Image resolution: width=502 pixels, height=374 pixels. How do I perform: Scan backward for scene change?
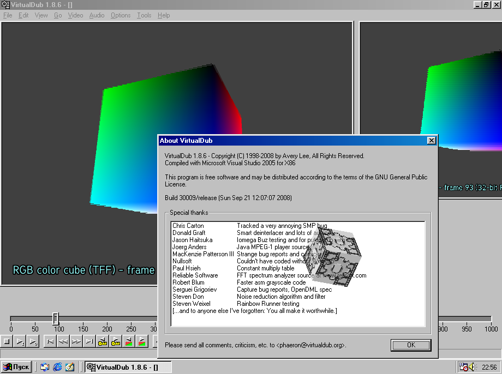click(129, 342)
